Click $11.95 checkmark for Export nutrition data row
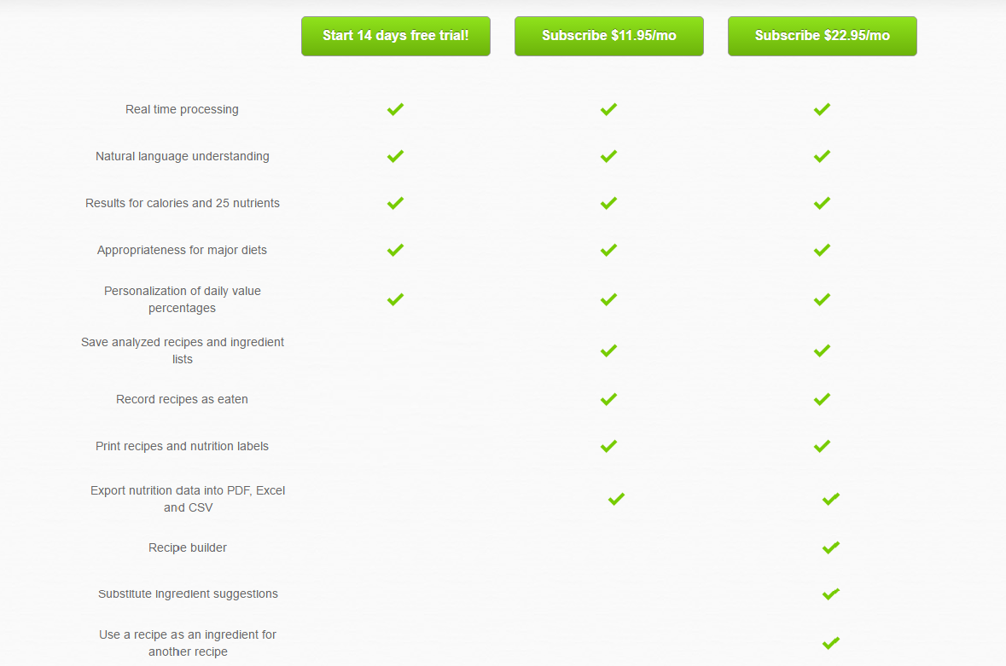This screenshot has height=666, width=1006. [x=617, y=500]
